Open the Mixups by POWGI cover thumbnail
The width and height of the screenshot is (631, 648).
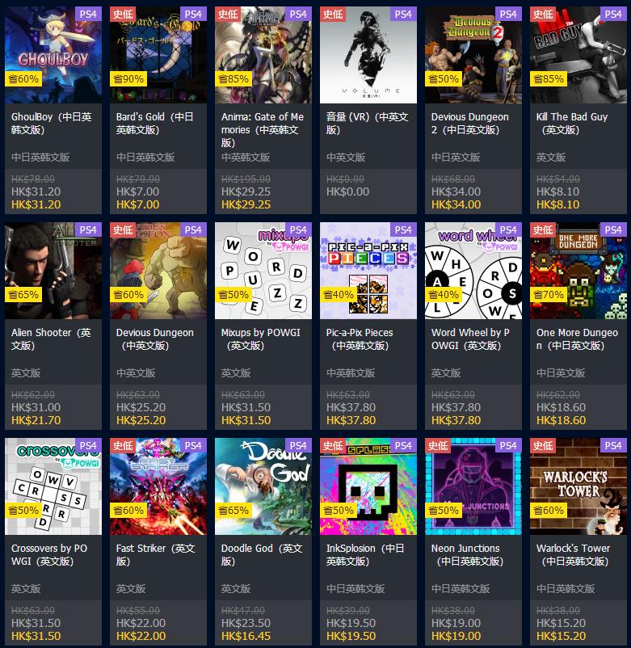pos(263,271)
